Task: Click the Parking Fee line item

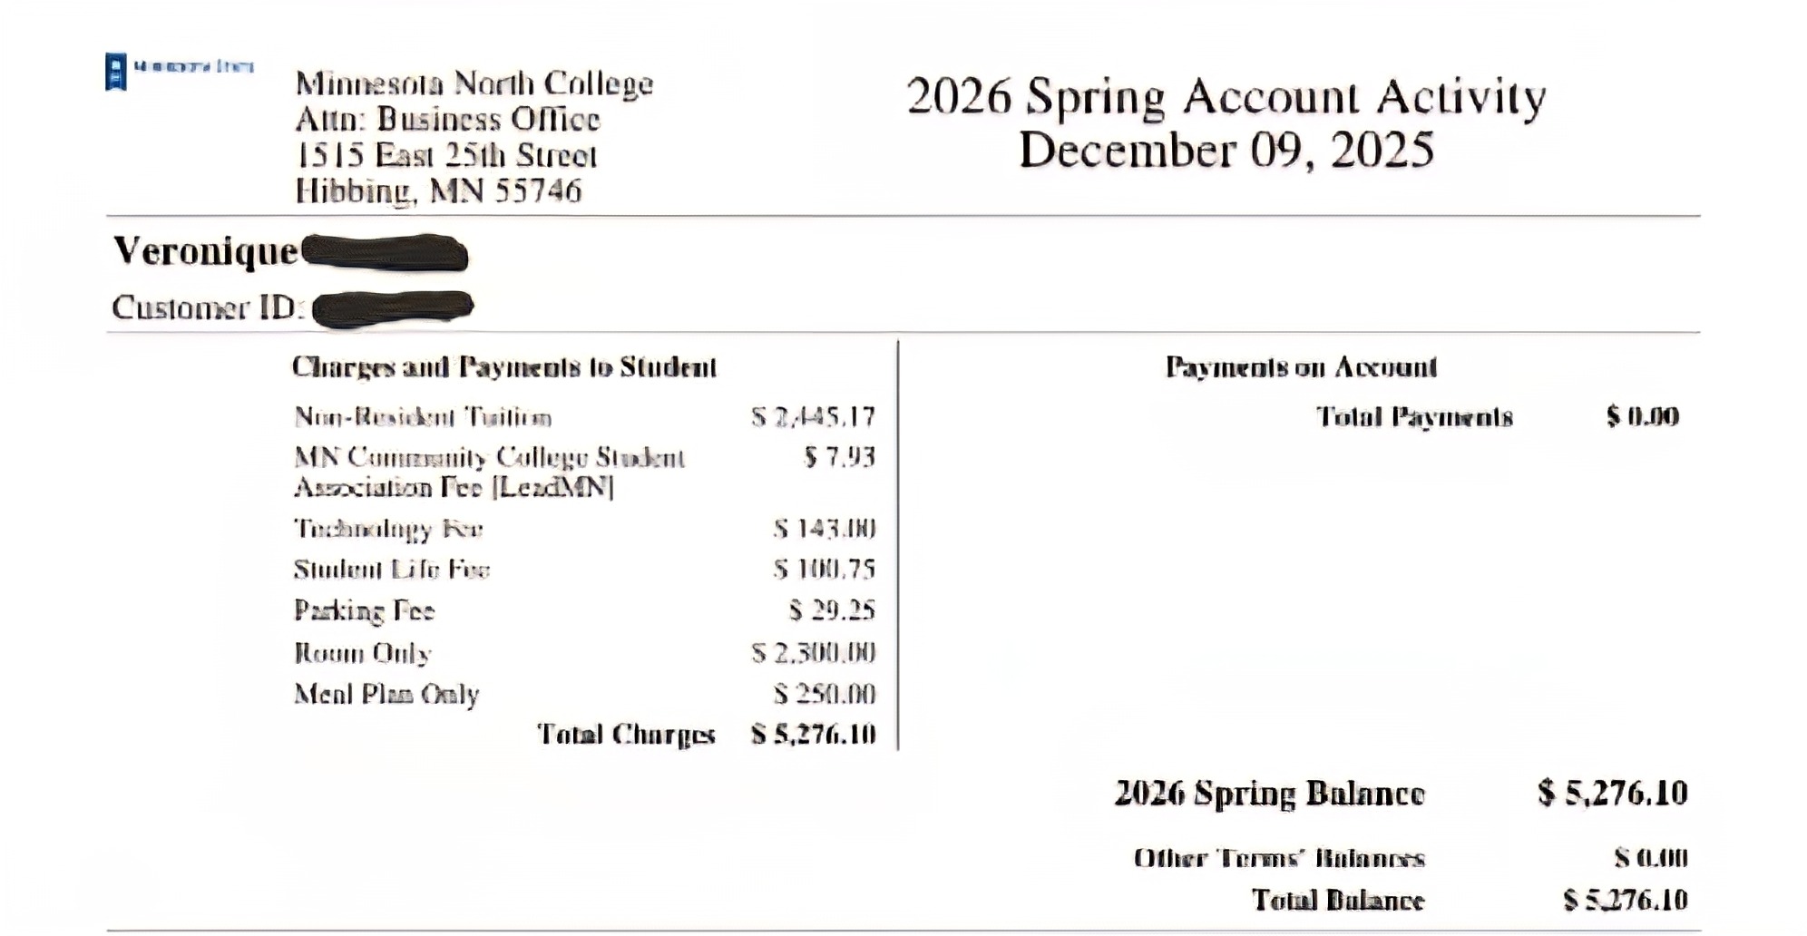Action: 364,610
